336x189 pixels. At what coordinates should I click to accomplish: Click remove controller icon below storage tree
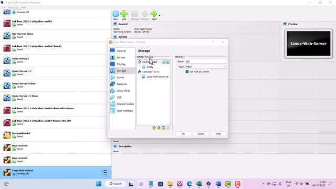click(159, 128)
